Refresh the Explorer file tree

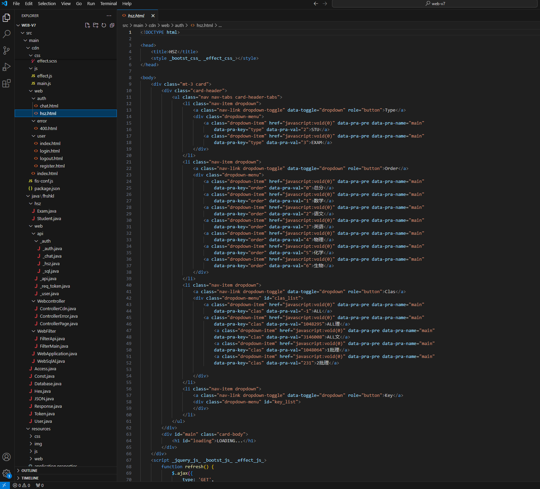click(x=104, y=25)
